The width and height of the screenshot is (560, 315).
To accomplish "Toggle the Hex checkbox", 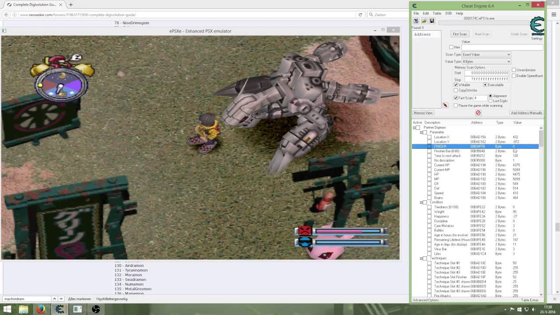I will coord(451,47).
